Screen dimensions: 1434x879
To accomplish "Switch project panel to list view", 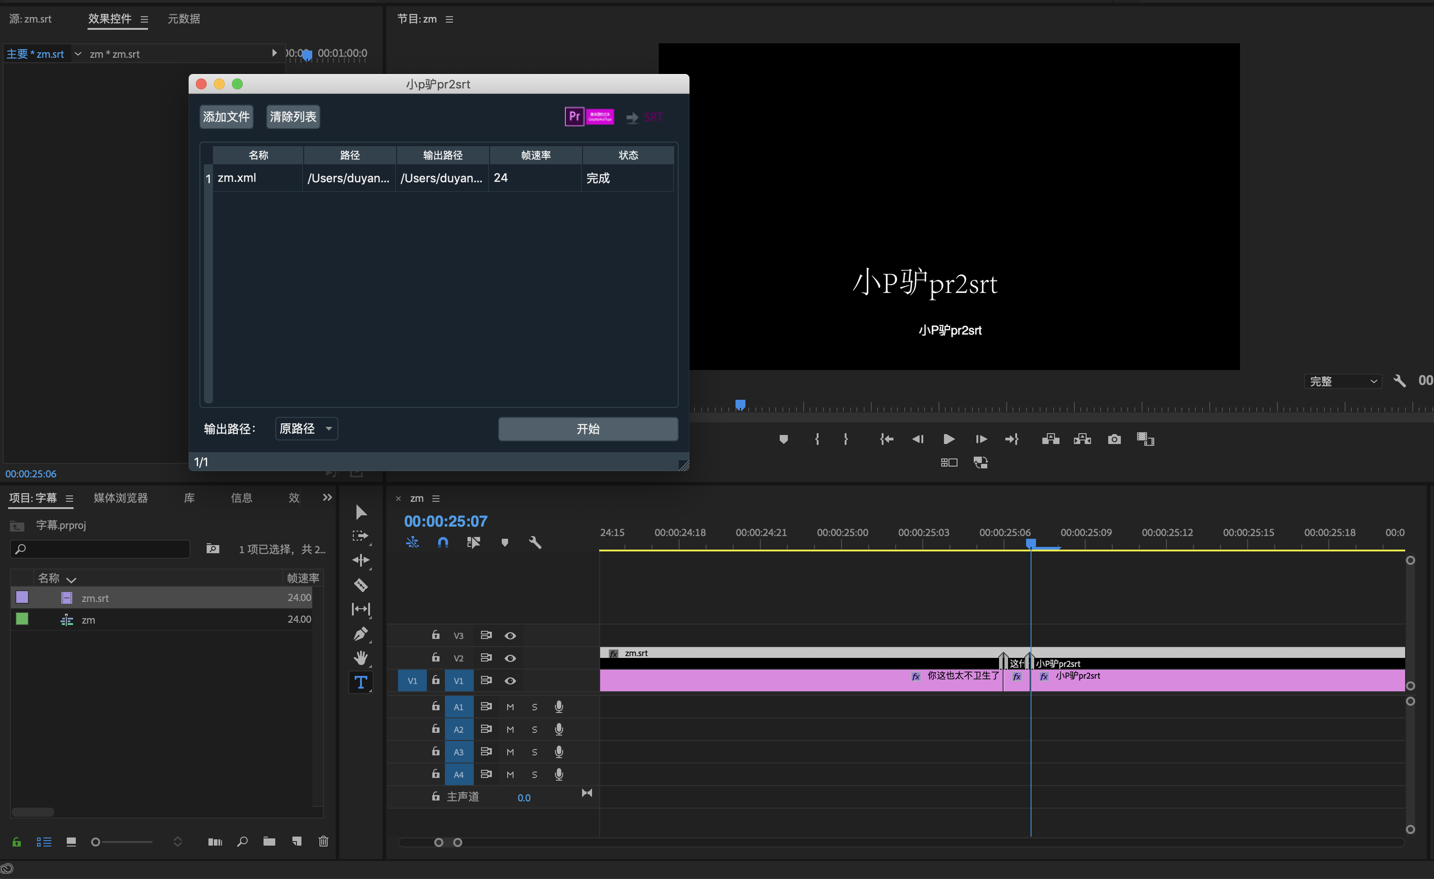I will [44, 842].
